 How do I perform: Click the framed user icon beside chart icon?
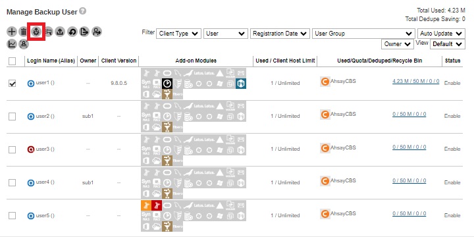click(x=24, y=44)
